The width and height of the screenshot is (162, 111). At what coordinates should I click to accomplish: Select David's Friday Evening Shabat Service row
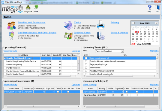[40, 61]
